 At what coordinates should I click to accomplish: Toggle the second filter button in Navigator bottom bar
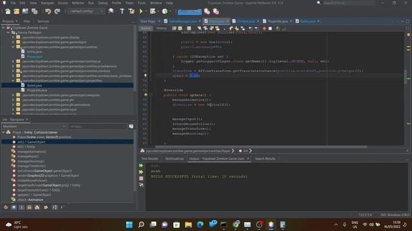click(x=14, y=207)
